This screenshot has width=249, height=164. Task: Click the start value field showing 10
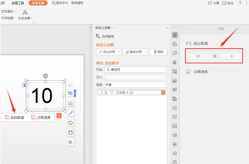click(x=198, y=56)
